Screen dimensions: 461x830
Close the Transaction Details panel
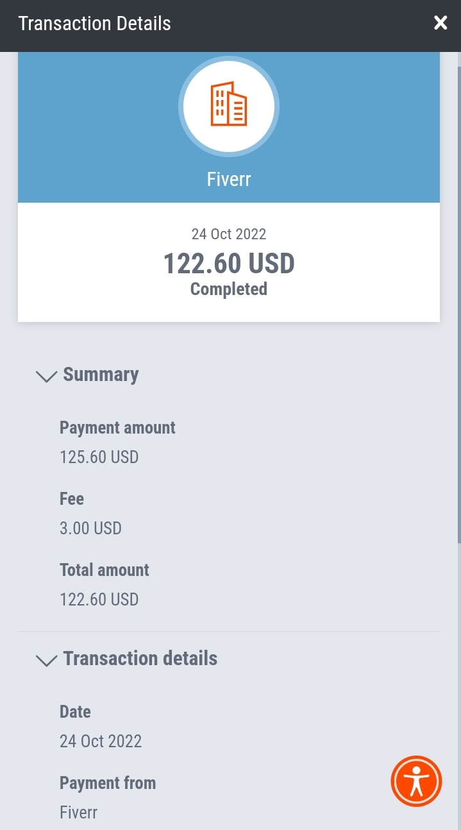click(440, 24)
